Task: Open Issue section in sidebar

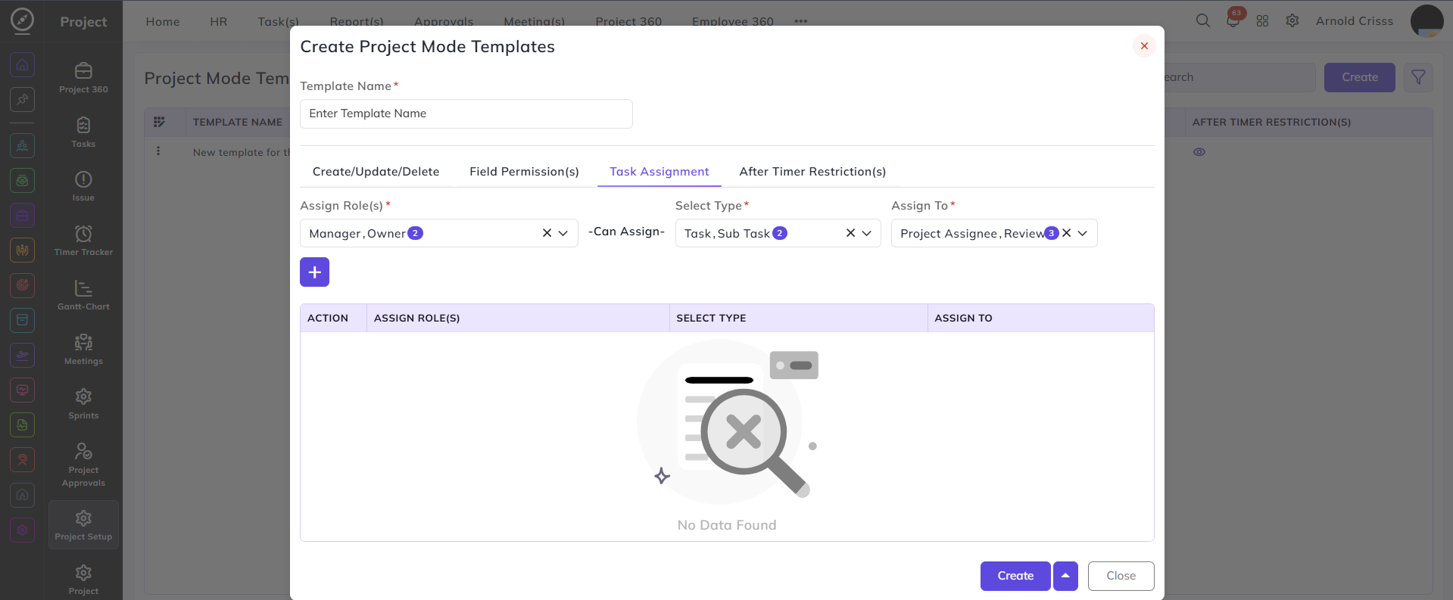Action: [x=83, y=187]
